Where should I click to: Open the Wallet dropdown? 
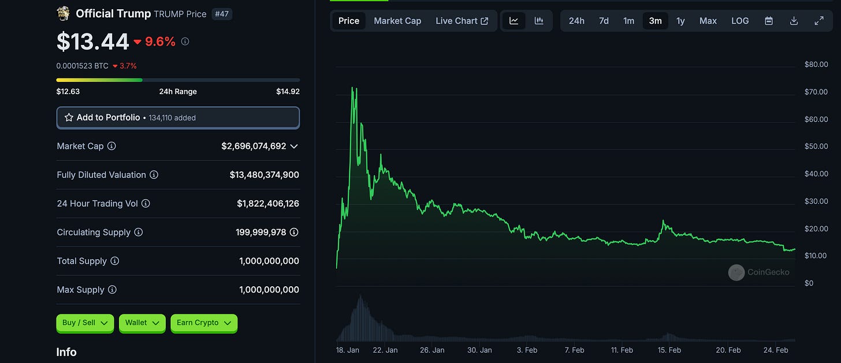point(142,323)
